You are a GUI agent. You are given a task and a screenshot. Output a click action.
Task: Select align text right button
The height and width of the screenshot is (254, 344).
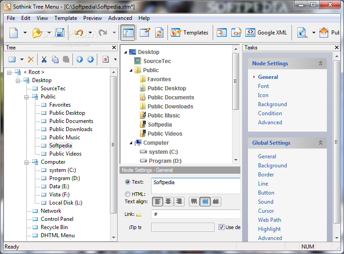(x=179, y=201)
